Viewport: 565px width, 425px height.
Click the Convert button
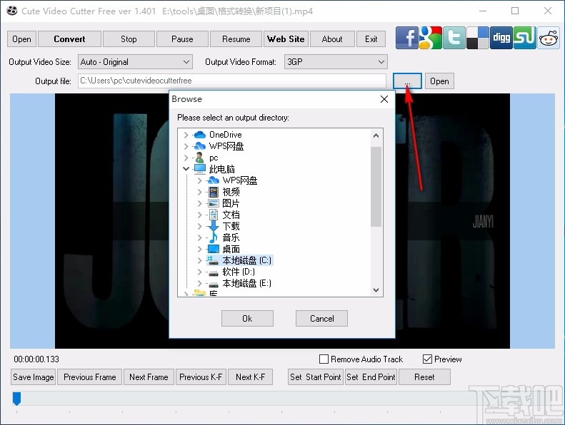69,39
